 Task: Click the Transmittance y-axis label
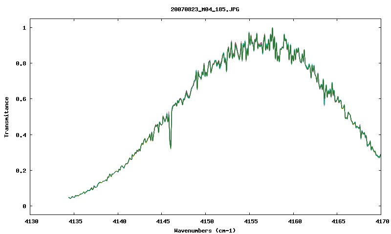point(6,117)
